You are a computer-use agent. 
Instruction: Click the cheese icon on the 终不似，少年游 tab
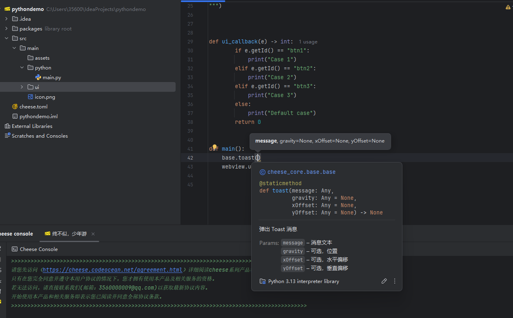pyautogui.click(x=48, y=234)
